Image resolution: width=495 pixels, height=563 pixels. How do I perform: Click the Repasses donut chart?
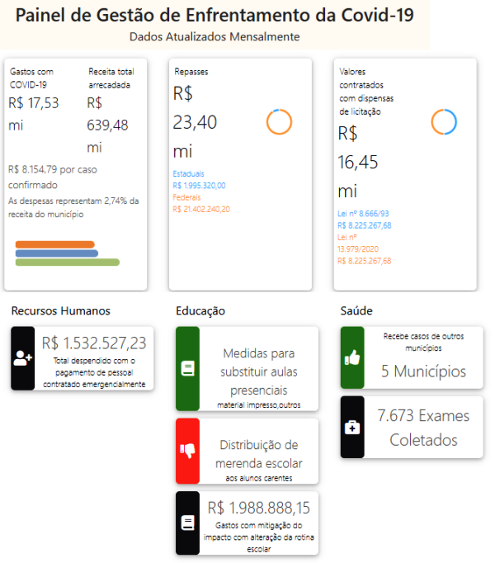pyautogui.click(x=279, y=122)
